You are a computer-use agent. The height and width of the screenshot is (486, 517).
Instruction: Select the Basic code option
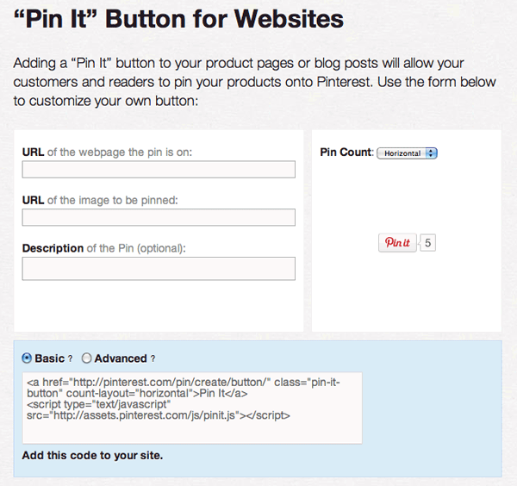28,358
